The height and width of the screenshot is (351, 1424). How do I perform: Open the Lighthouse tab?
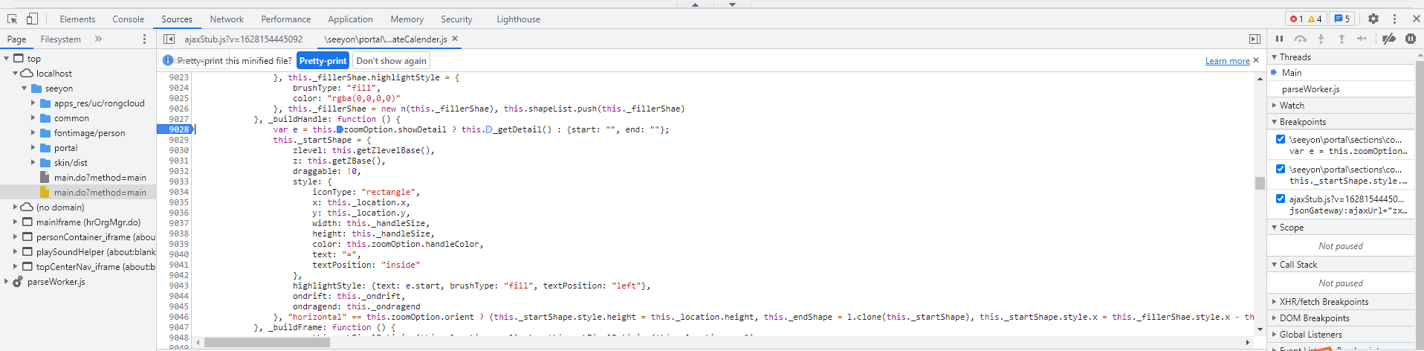coord(519,19)
